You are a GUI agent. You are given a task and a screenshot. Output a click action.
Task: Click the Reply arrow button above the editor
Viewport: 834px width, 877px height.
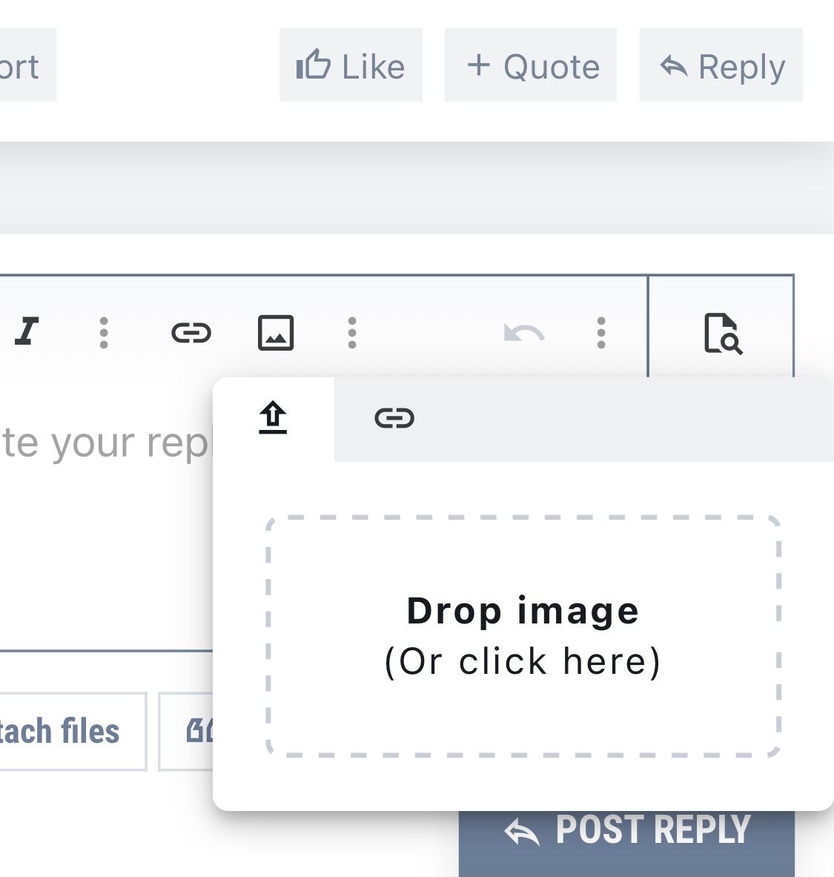721,65
